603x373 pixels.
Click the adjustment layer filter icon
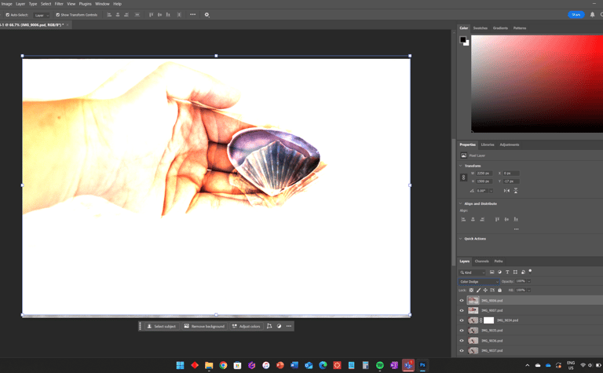pos(499,272)
